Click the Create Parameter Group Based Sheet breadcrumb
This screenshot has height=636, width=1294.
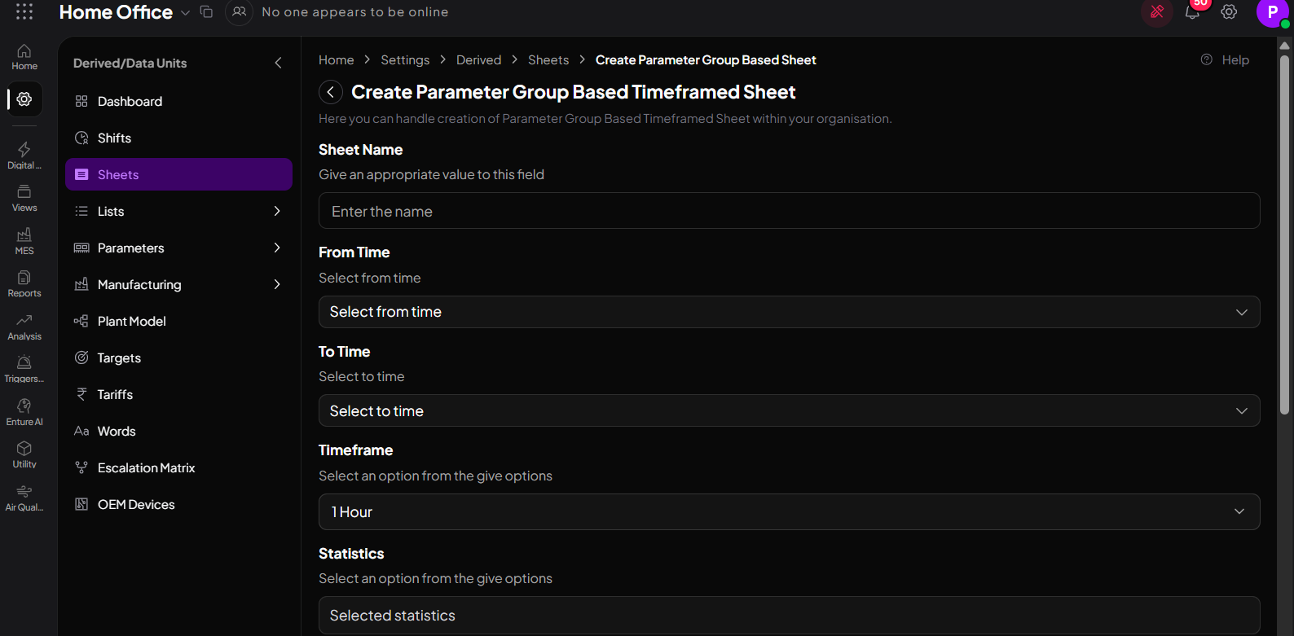pos(706,60)
